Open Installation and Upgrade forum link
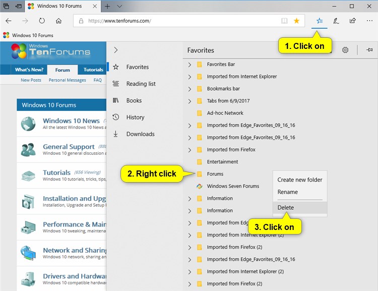Image resolution: width=378 pixels, height=291 pixels. (74, 198)
